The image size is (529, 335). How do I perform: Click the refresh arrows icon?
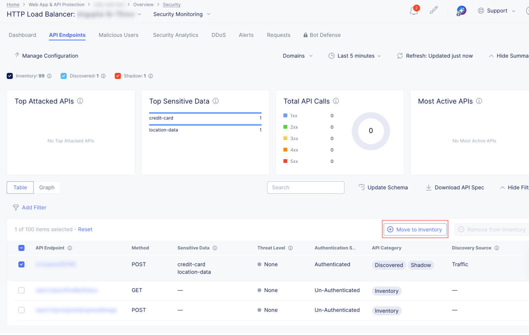[x=400, y=56]
